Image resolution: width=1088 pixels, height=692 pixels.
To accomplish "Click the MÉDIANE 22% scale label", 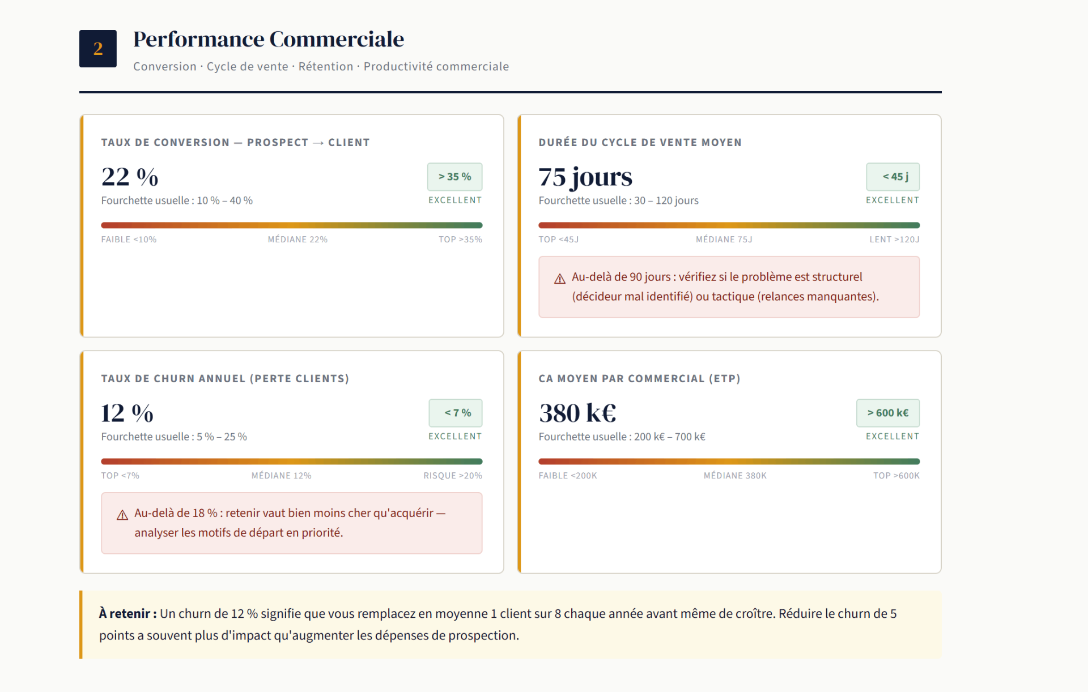I will tap(297, 240).
